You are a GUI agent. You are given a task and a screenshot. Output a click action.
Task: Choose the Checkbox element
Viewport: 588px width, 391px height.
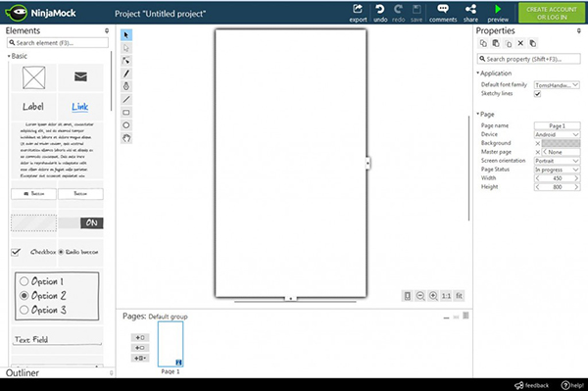33,252
